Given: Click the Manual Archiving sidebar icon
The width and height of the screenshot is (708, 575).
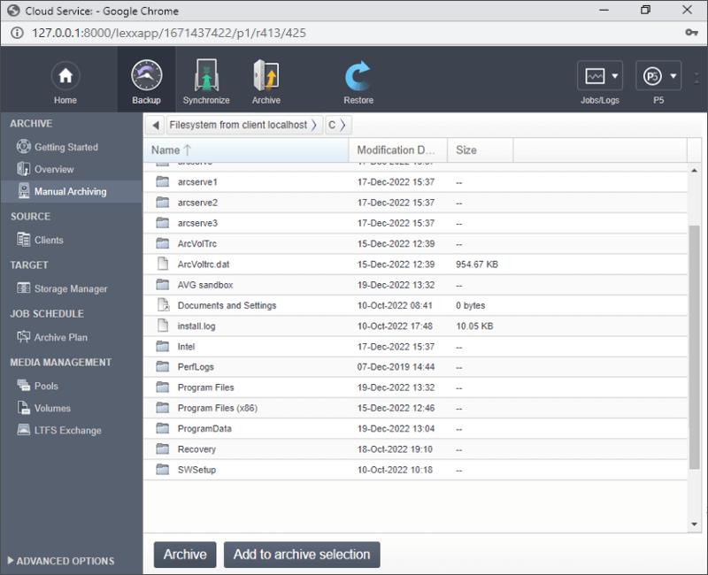Looking at the screenshot, I should pos(24,191).
